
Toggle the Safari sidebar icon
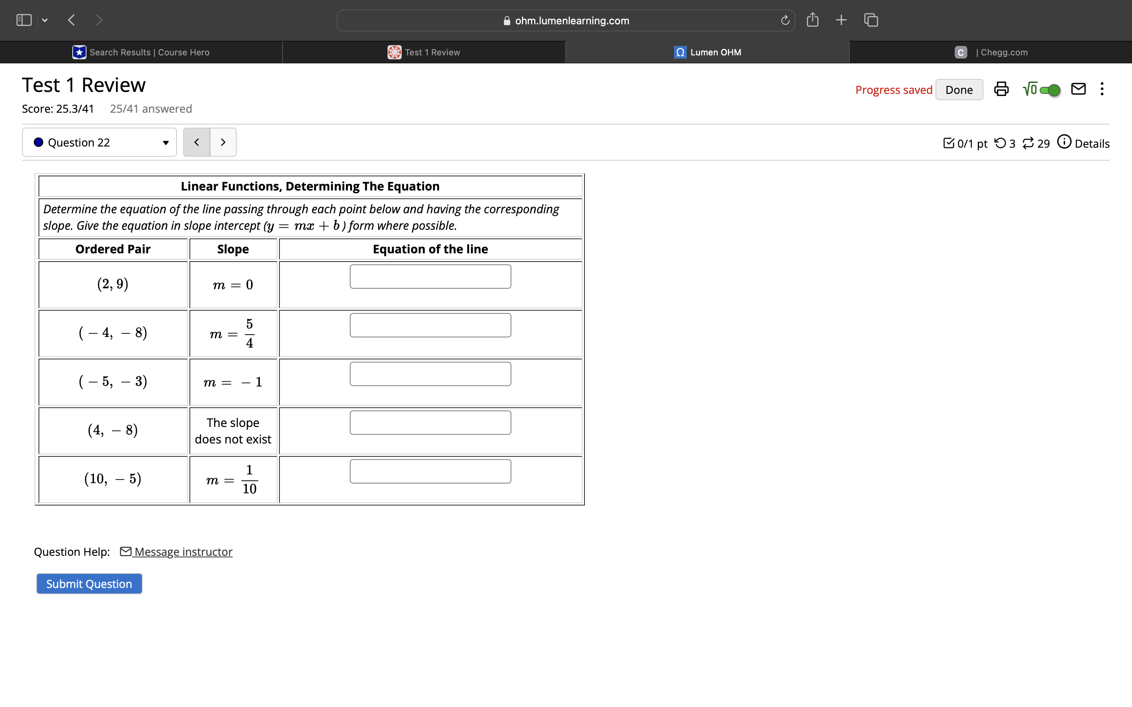click(x=24, y=20)
